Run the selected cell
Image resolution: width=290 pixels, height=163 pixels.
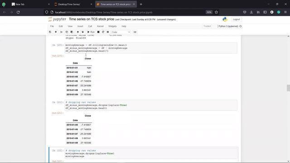pyautogui.click(x=91, y=32)
